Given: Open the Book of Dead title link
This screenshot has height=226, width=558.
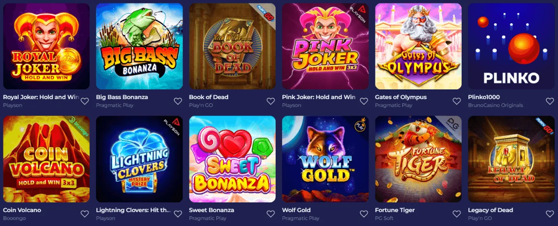Looking at the screenshot, I should [x=208, y=97].
